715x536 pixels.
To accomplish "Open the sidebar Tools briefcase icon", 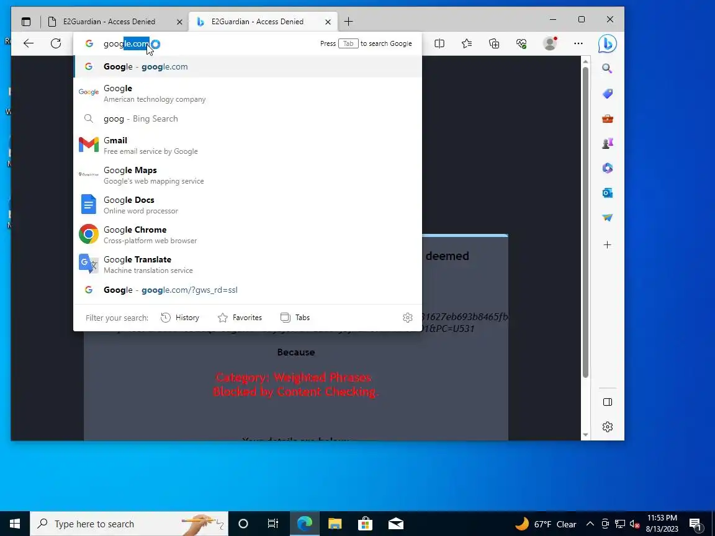I will pyautogui.click(x=607, y=118).
